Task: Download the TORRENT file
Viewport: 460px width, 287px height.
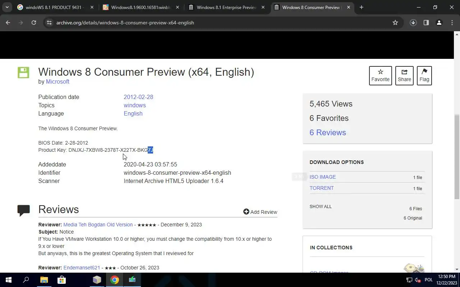Action: [x=322, y=188]
